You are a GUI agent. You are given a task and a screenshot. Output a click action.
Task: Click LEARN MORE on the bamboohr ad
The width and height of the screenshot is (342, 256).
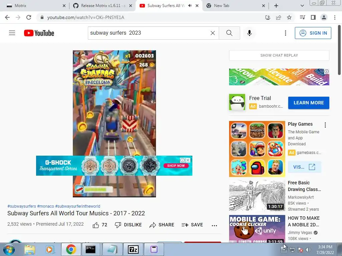point(309,103)
